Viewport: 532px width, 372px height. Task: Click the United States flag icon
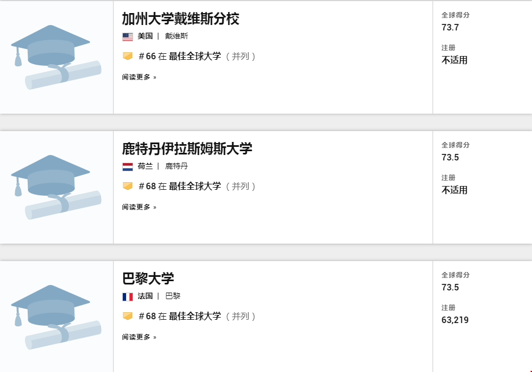(128, 36)
